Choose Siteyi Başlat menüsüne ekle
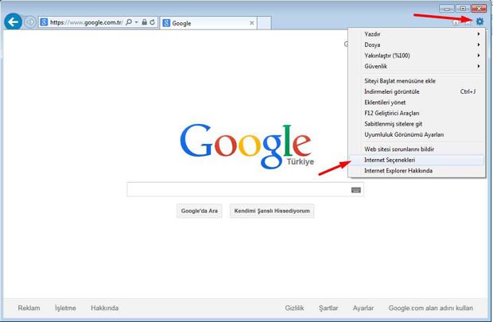 tap(417, 81)
